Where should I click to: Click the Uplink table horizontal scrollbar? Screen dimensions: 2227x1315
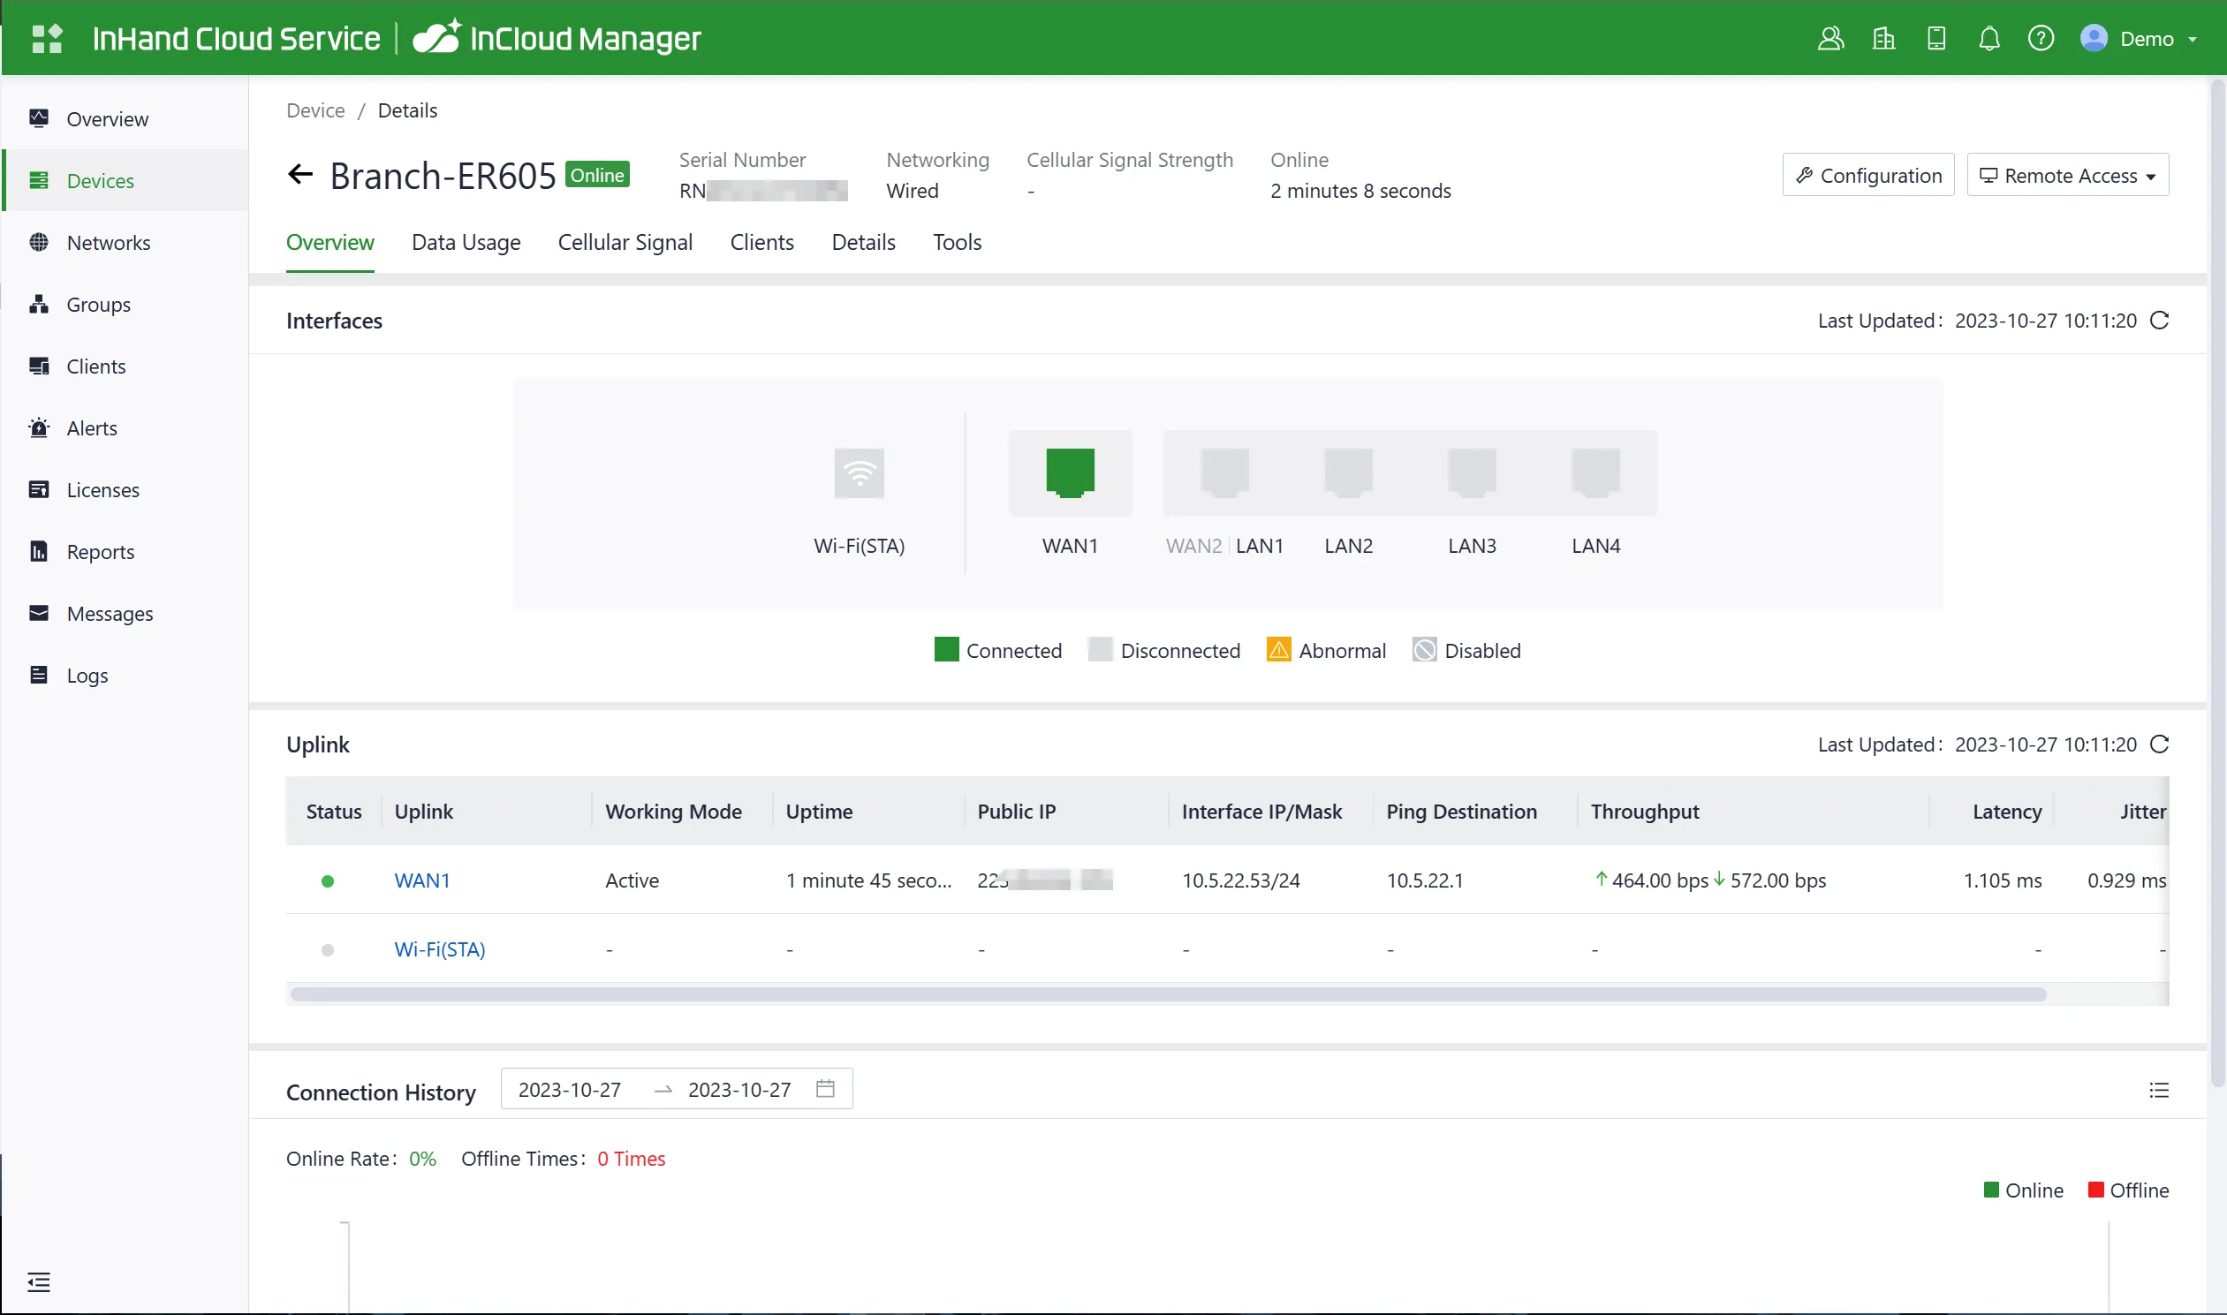1168,994
